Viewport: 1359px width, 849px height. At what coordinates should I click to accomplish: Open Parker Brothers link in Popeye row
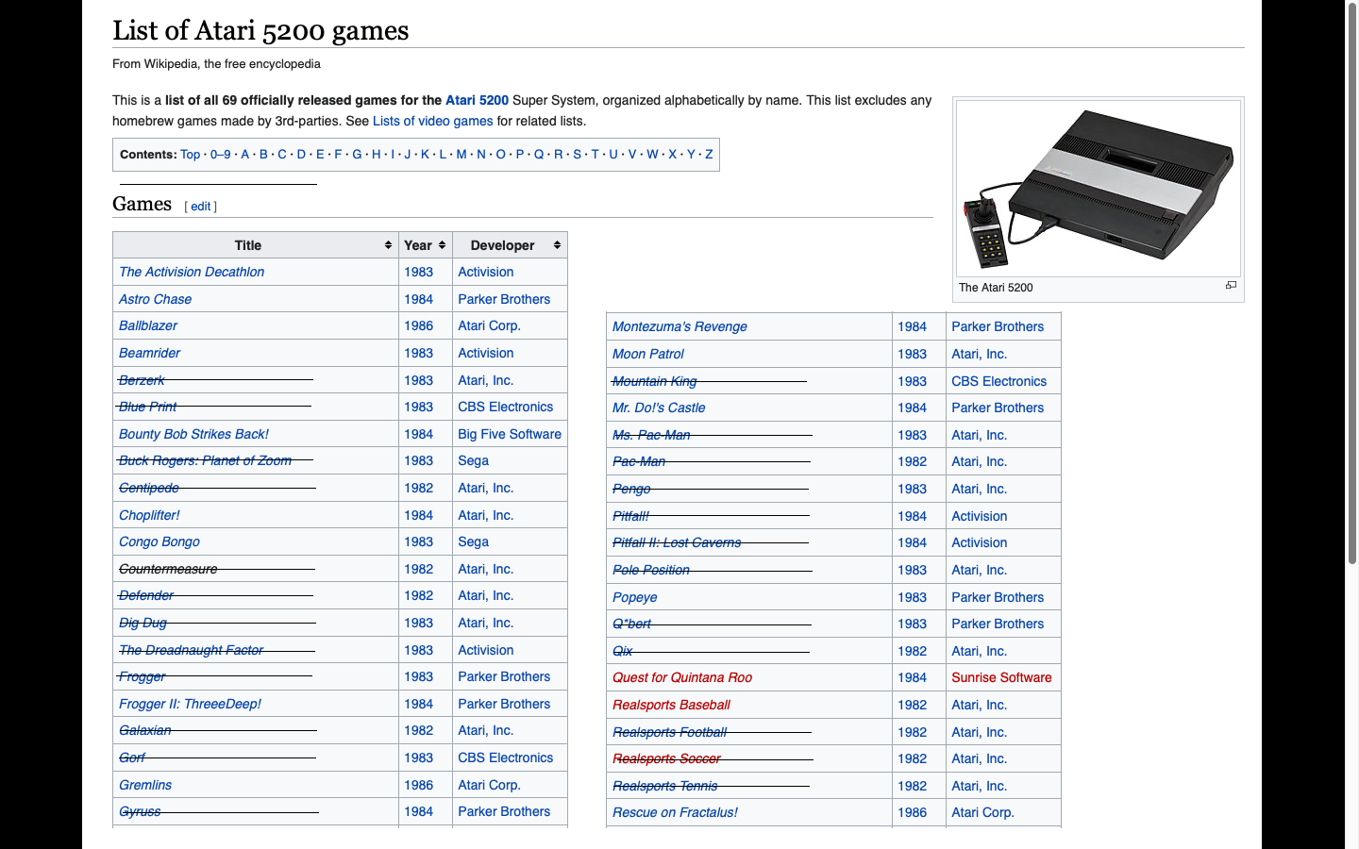pyautogui.click(x=998, y=597)
